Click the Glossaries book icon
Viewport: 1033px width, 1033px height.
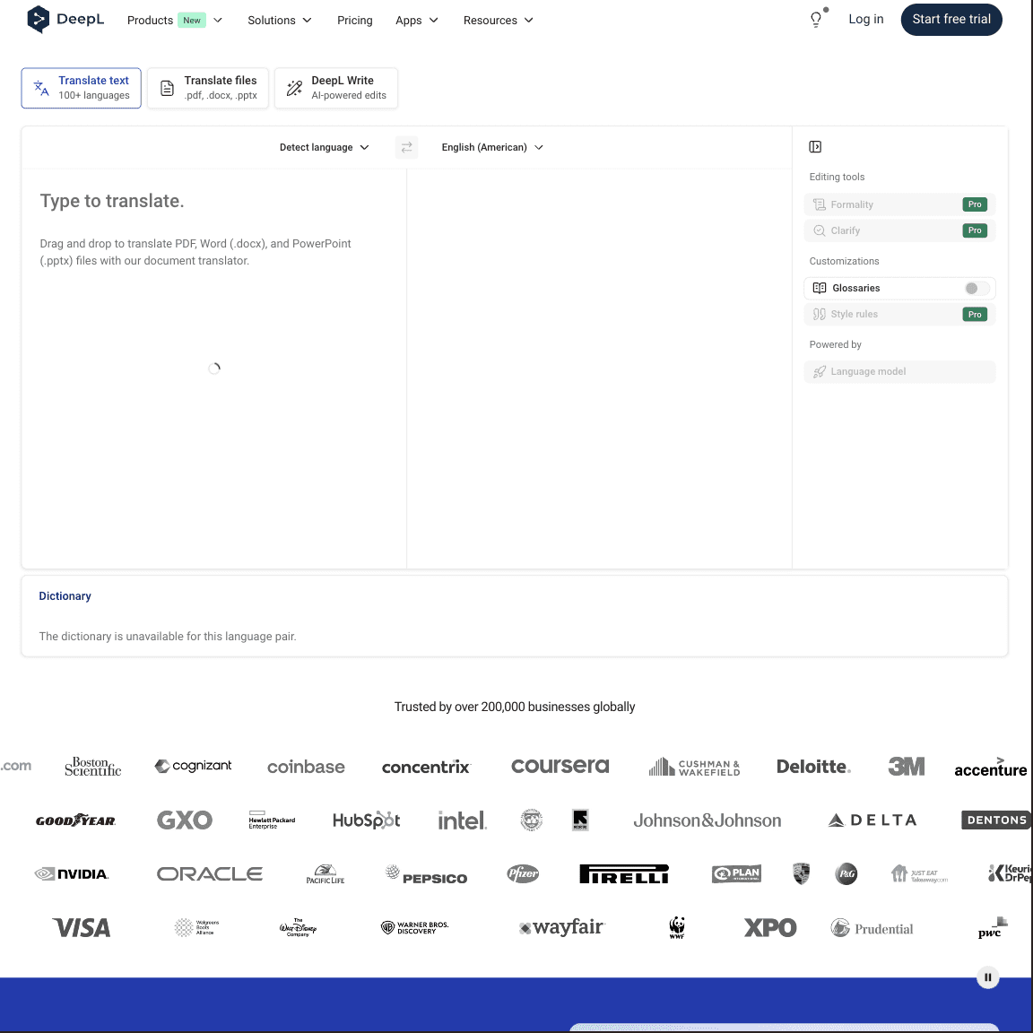(x=819, y=288)
